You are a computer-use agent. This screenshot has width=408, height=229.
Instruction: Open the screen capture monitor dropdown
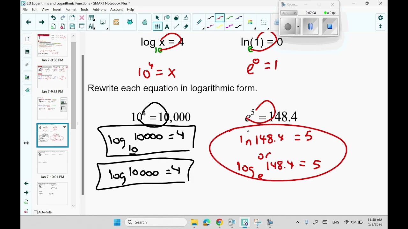coord(104,22)
